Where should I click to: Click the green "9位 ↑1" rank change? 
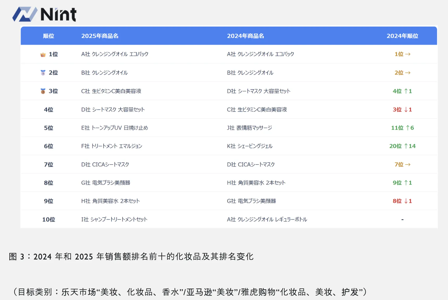pos(402,183)
